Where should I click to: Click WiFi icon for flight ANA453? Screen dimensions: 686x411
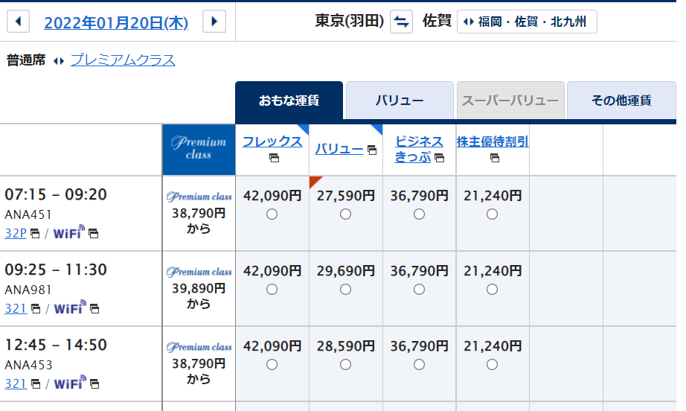click(x=69, y=383)
